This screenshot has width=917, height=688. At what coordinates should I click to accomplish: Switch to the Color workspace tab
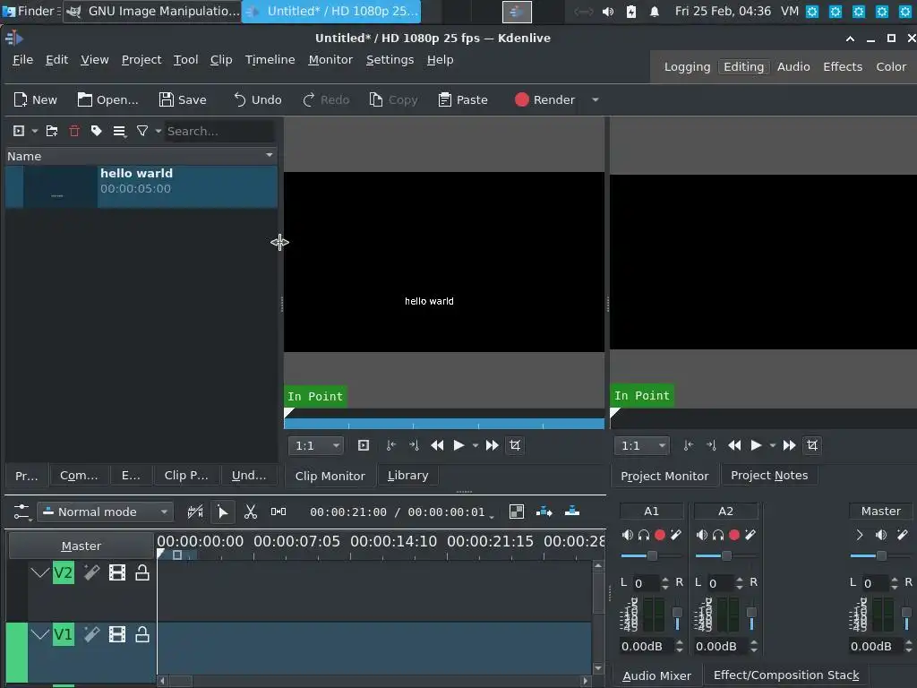coord(891,66)
